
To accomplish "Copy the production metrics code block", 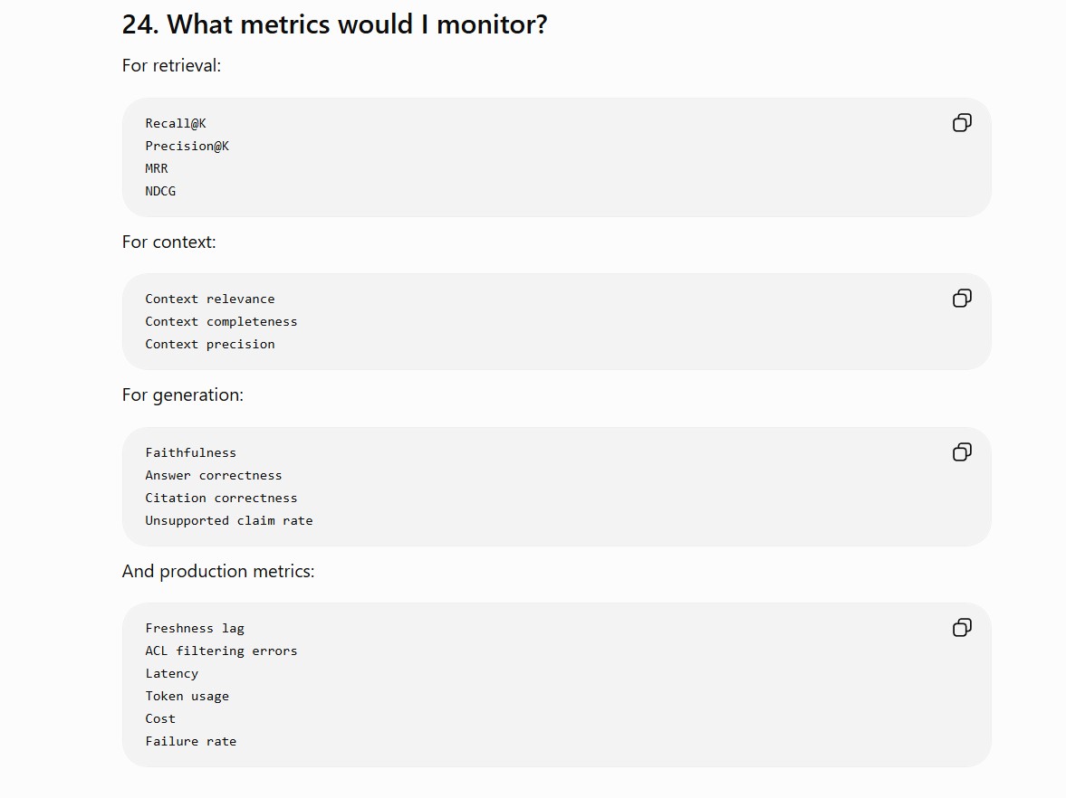I will (x=962, y=628).
